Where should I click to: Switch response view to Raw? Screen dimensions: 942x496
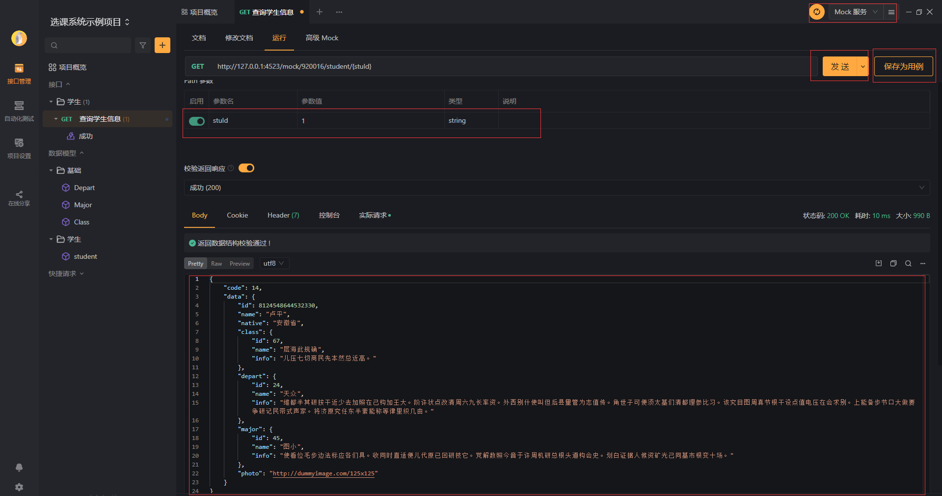pos(216,263)
